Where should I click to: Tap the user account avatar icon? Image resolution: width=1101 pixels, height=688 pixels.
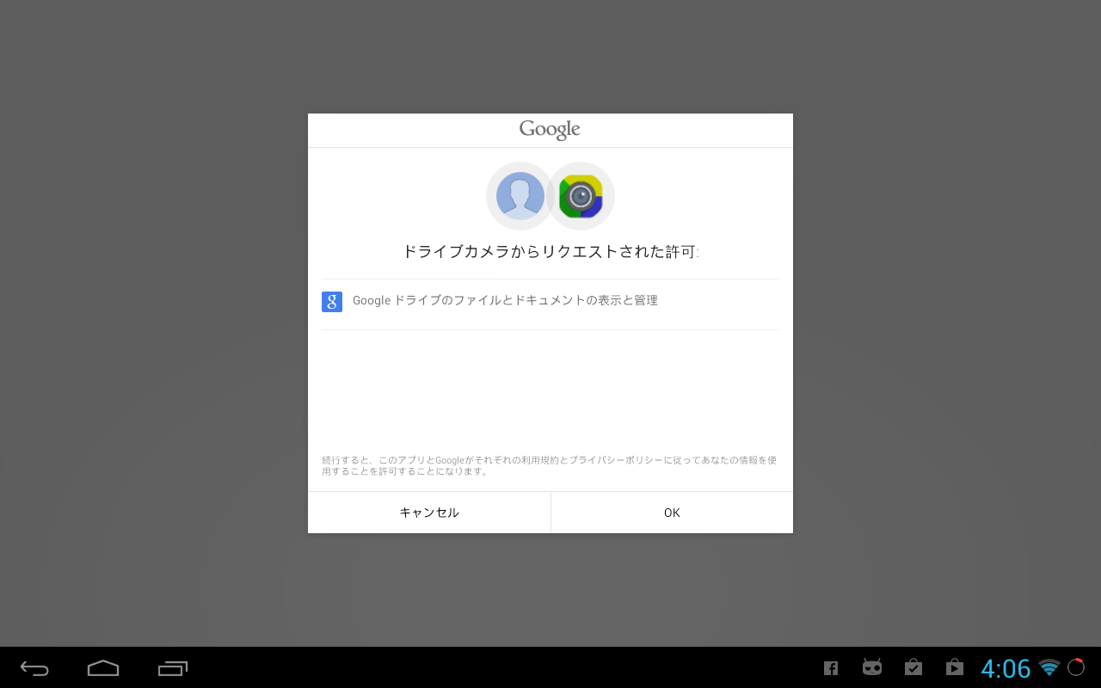click(x=520, y=196)
